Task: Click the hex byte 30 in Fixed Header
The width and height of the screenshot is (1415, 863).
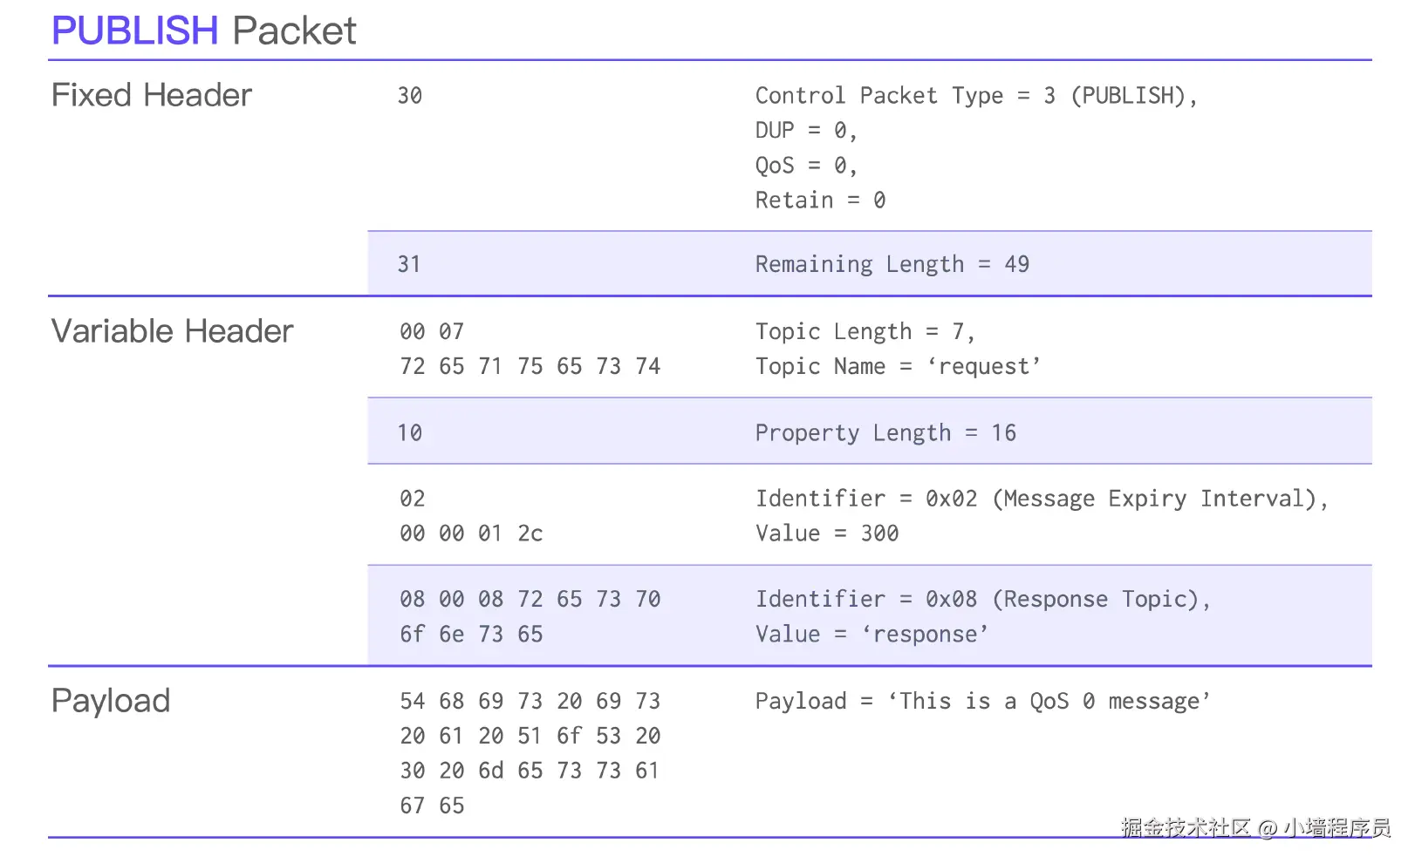Action: pyautogui.click(x=410, y=96)
